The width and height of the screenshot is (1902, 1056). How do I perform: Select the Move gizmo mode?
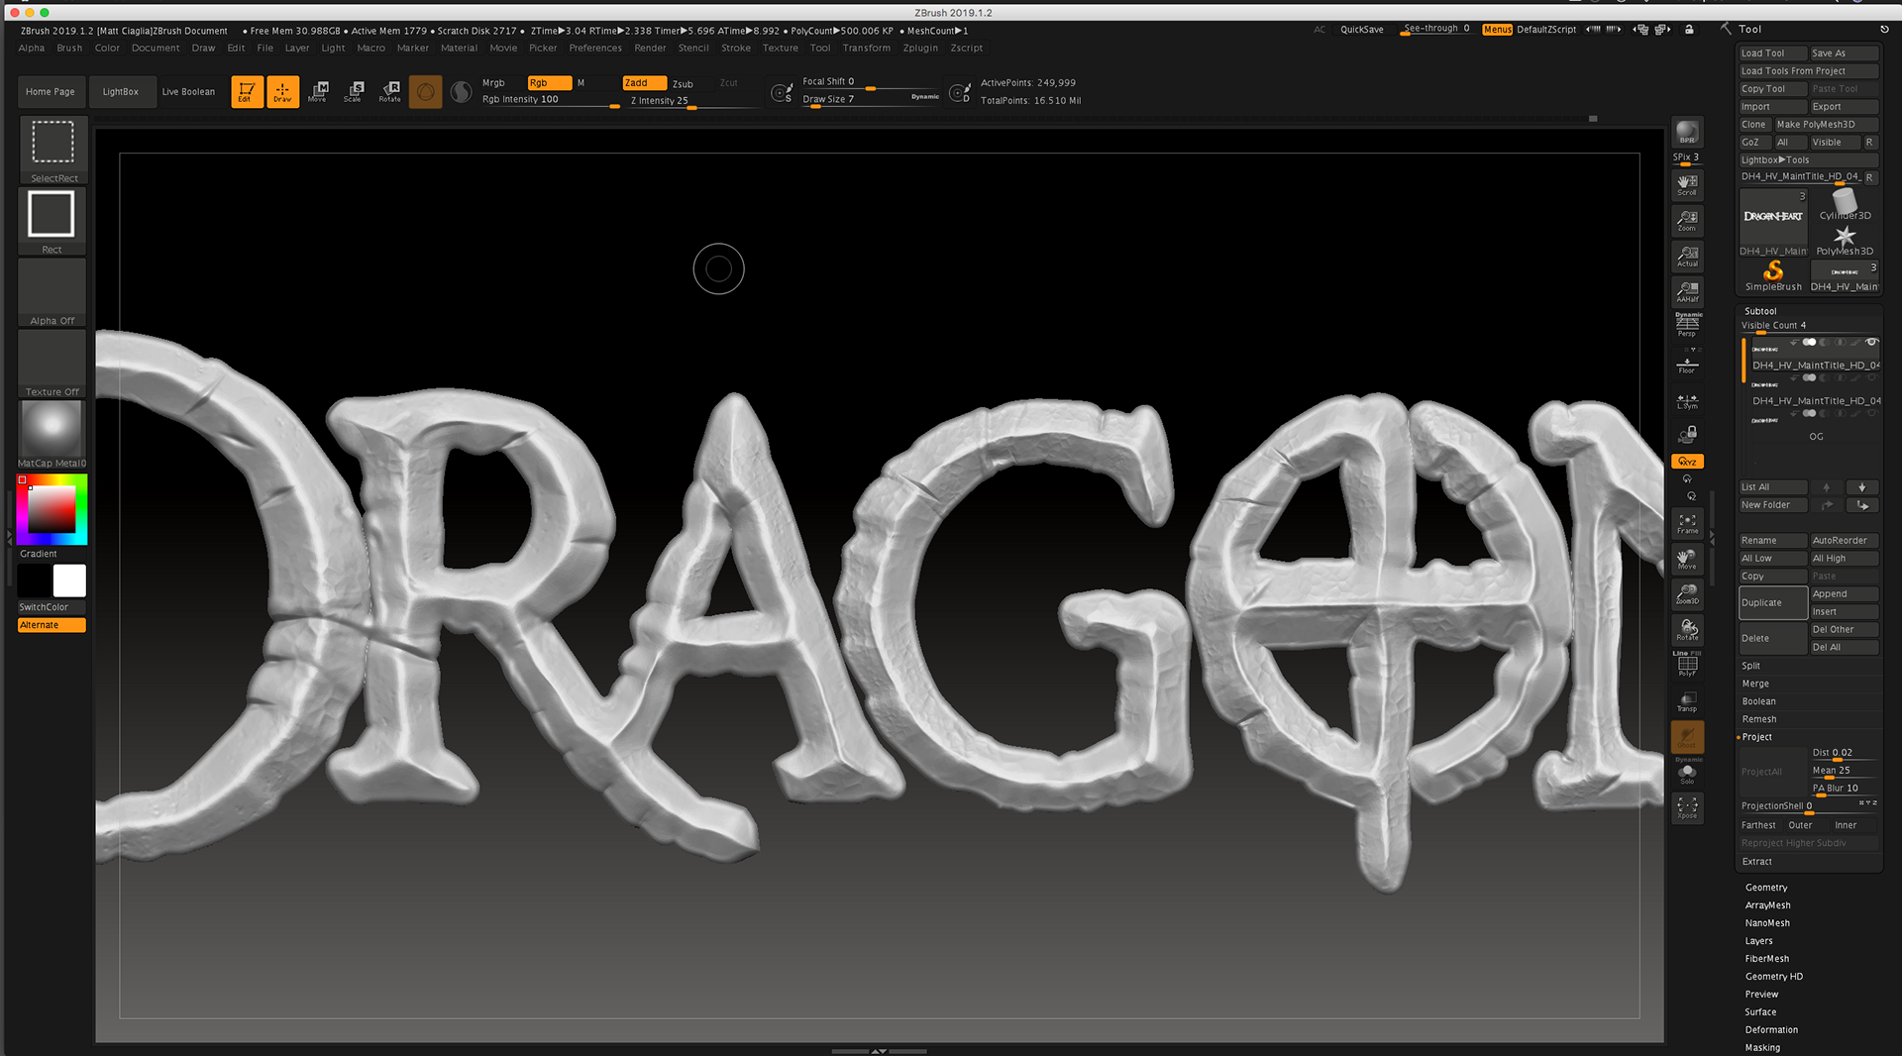pyautogui.click(x=318, y=92)
